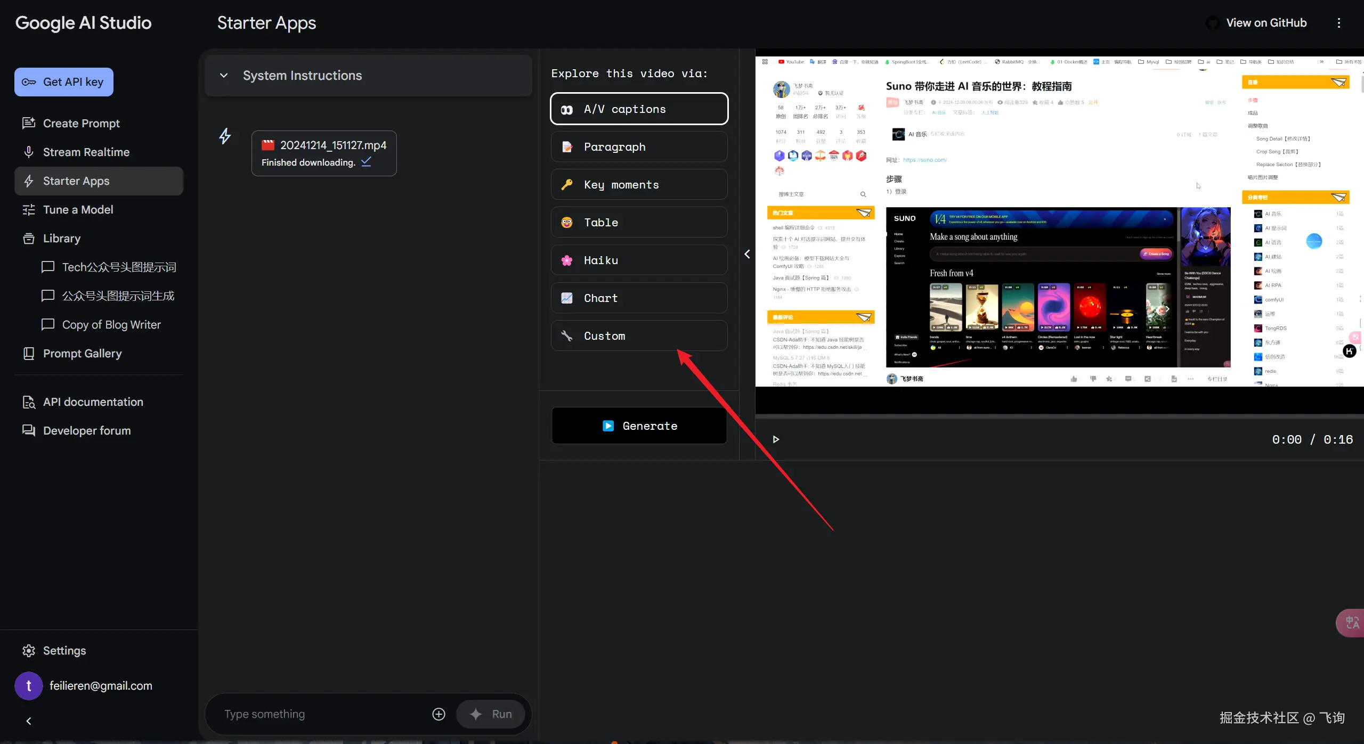Choose the Chart mode icon
Screen dimensions: 1364x744
[x=567, y=298]
